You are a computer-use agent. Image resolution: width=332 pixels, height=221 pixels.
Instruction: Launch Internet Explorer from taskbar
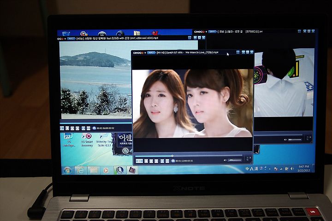[80, 170]
